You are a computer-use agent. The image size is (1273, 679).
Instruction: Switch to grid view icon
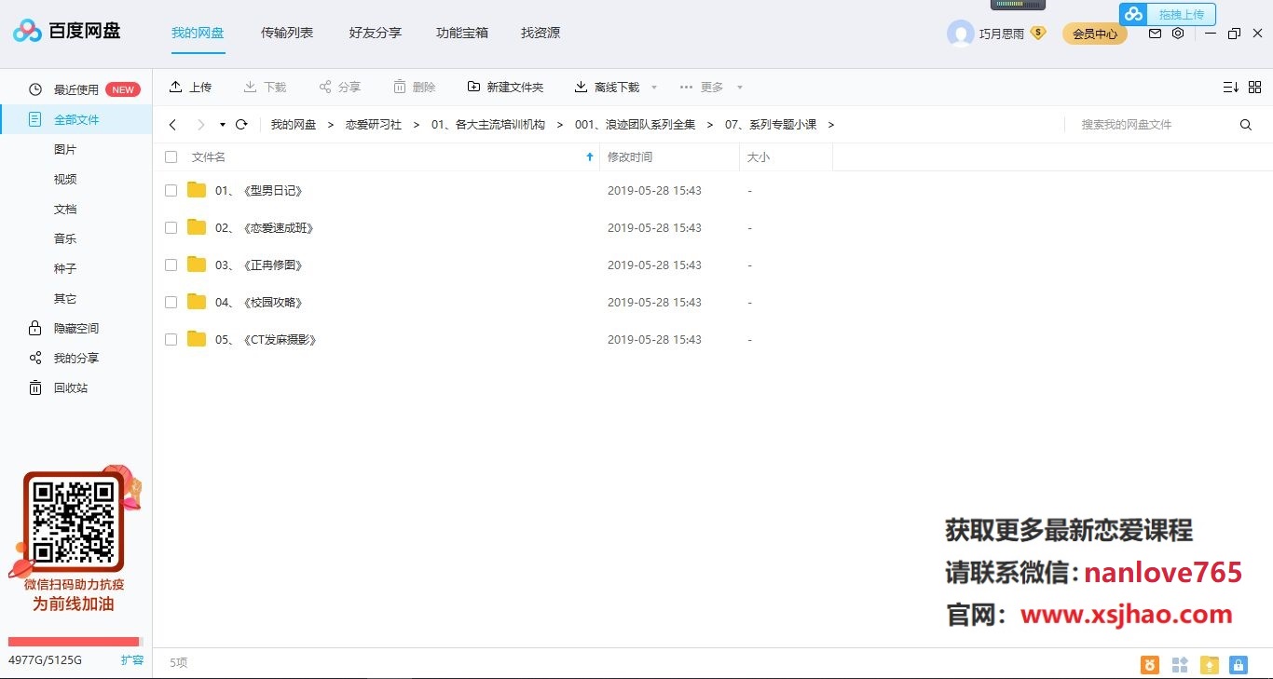[1254, 87]
